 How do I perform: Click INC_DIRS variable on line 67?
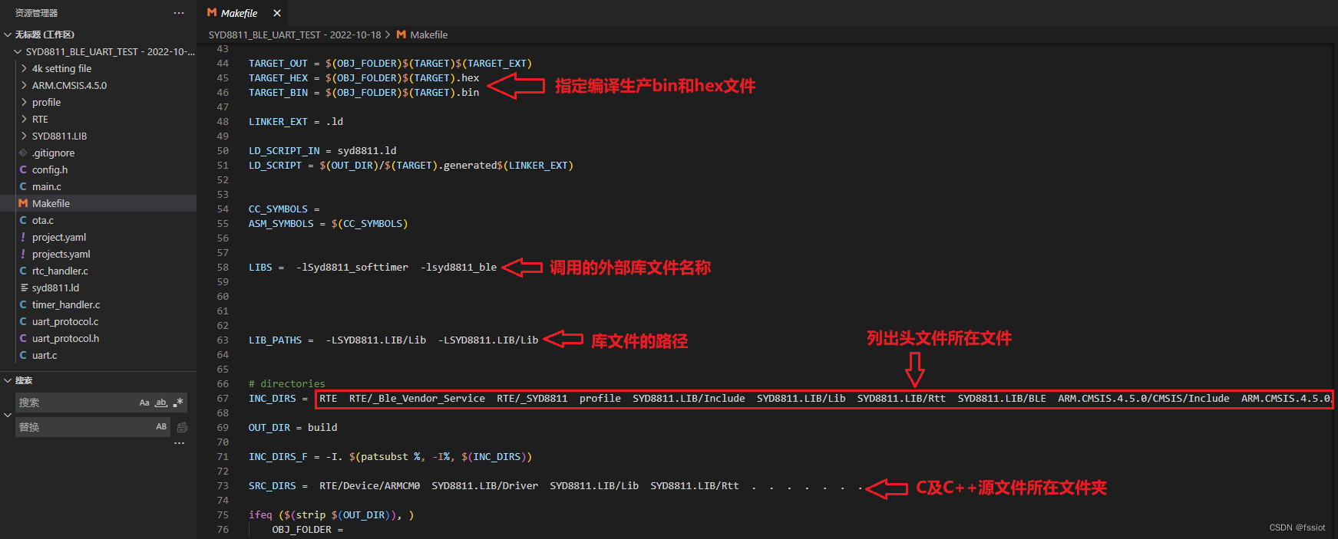point(272,398)
